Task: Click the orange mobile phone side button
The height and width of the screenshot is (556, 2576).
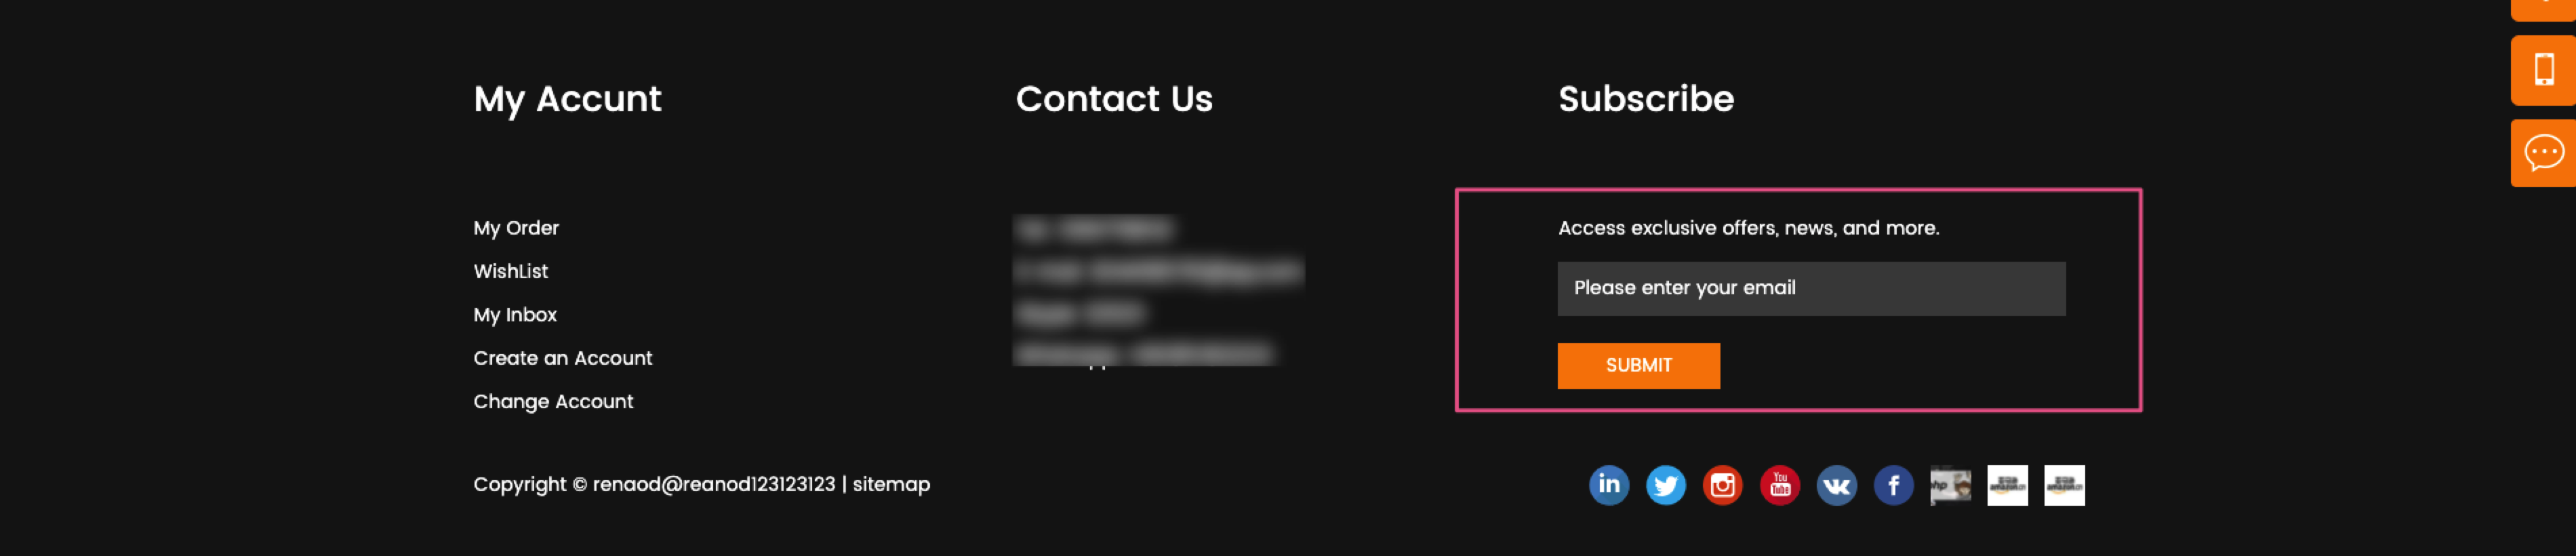Action: click(2543, 70)
